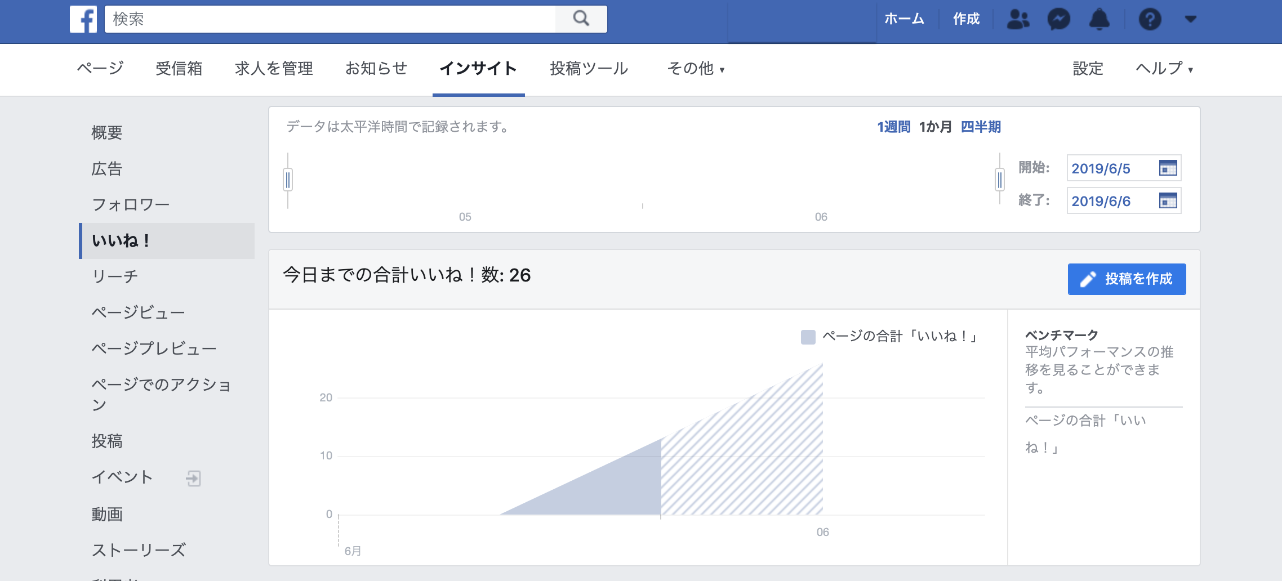Select 広告 in the sidebar
This screenshot has width=1282, height=581.
tap(107, 168)
